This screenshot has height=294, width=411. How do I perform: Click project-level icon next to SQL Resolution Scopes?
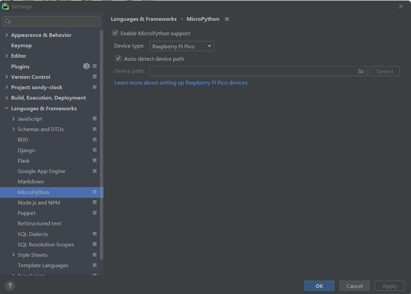pos(94,244)
